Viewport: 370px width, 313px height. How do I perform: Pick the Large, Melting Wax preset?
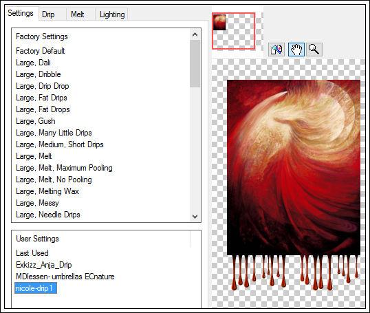[x=47, y=191]
